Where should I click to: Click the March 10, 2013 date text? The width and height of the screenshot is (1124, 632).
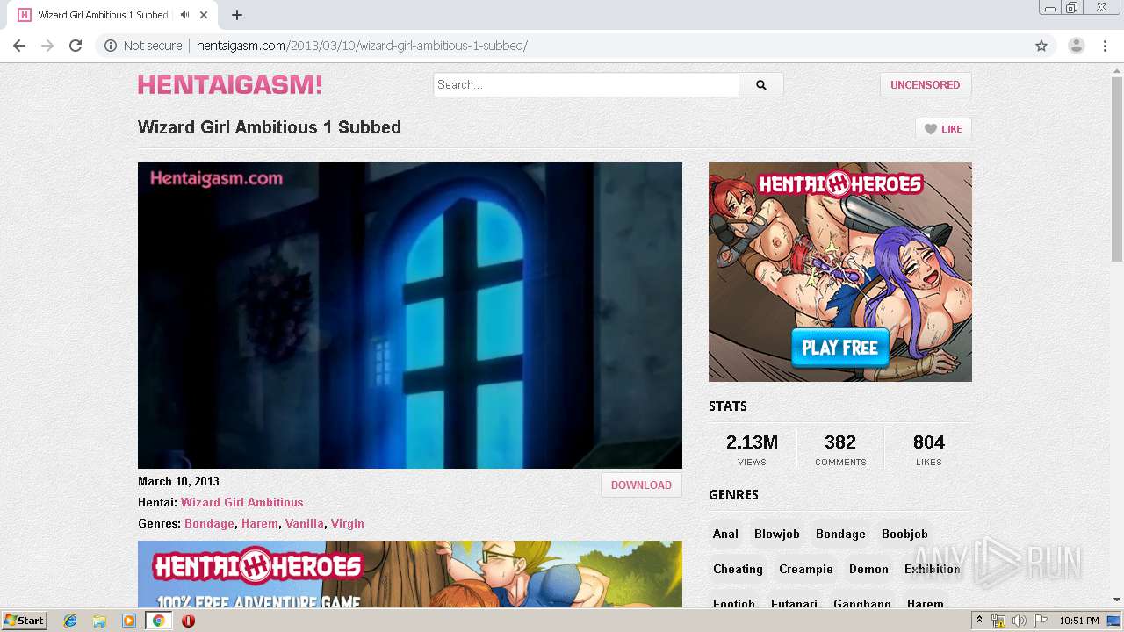(x=178, y=481)
